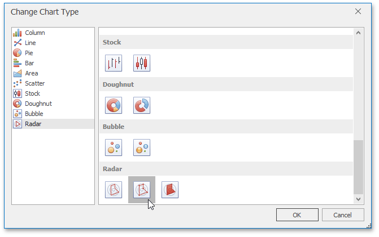
Task: Pick the highlighted Radar with markers icon
Action: click(x=142, y=190)
